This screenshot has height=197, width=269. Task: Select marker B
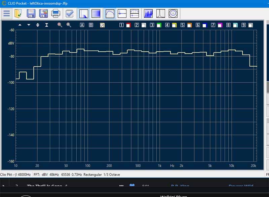91,25
